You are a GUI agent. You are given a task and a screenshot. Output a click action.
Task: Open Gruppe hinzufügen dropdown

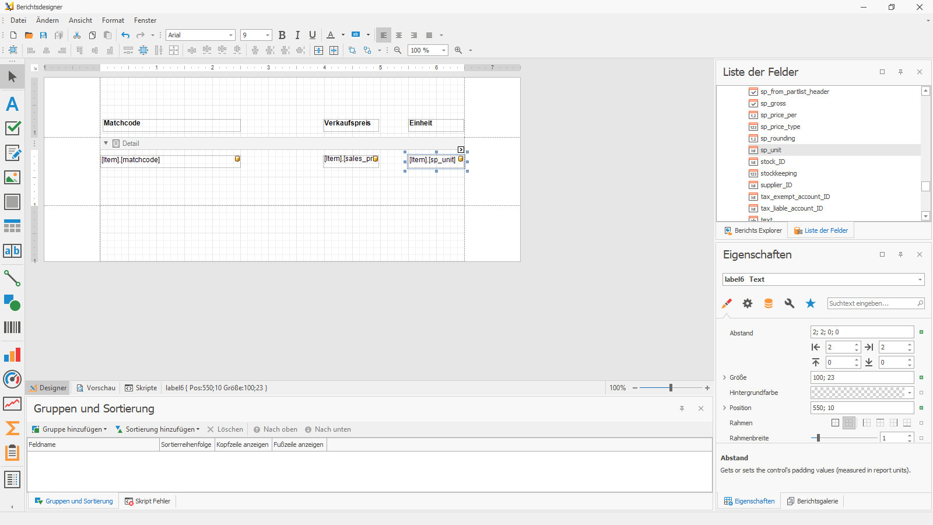pyautogui.click(x=69, y=429)
